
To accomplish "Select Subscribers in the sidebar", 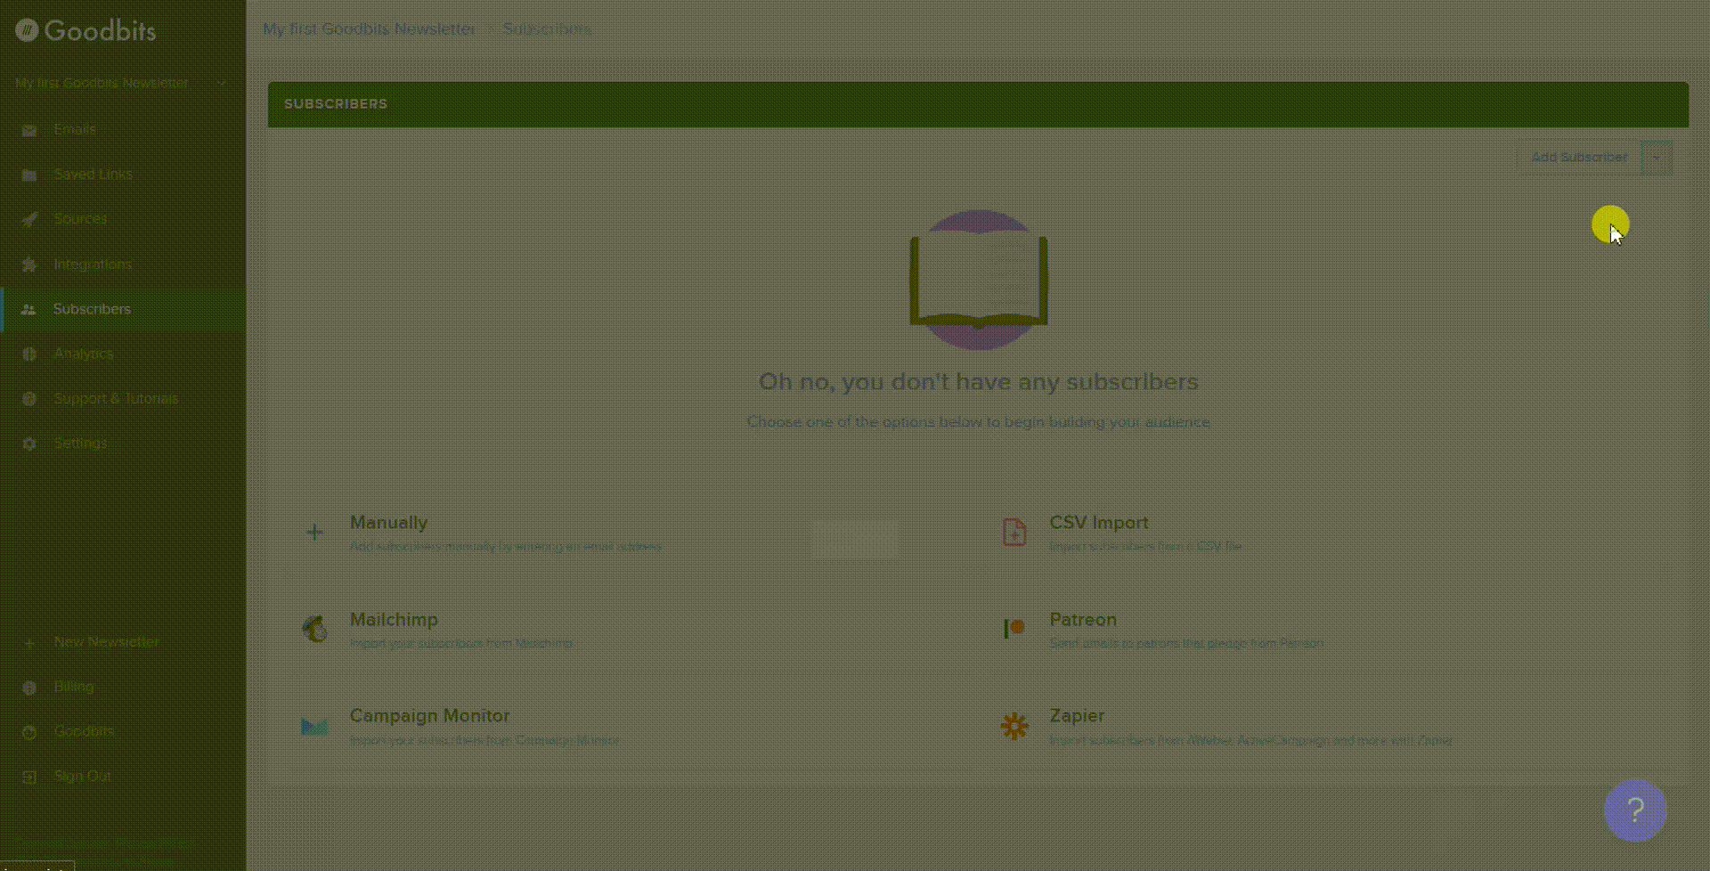I will pos(92,309).
